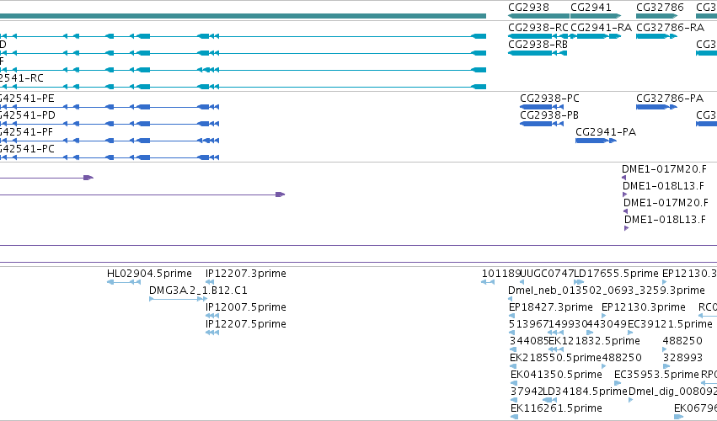Open EST EK218550.5prime

pos(555,358)
